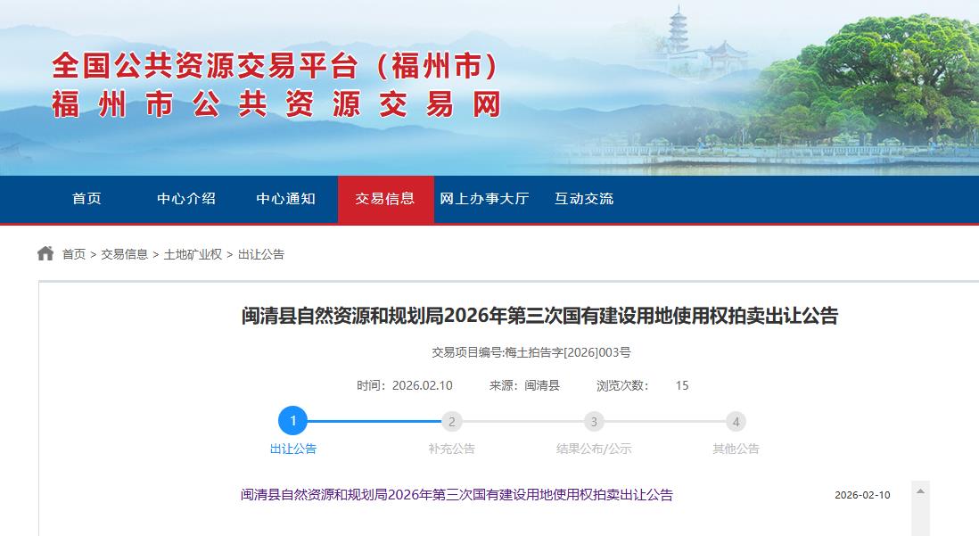Viewport: 979px width, 536px height.
Task: Open the 首页 navigation menu item
Action: 86,199
